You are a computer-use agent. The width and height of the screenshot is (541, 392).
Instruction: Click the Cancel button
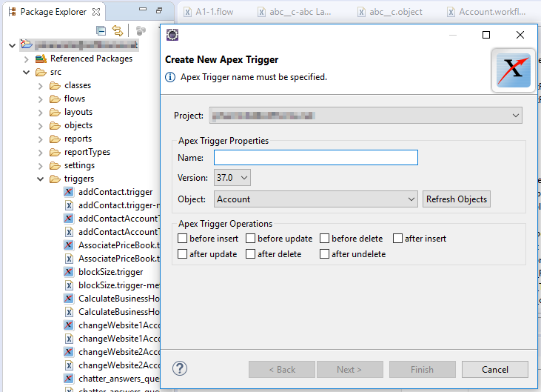click(495, 370)
